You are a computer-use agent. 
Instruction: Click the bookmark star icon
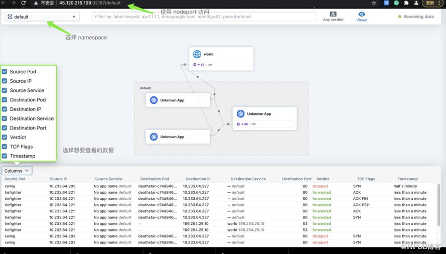(374, 3)
